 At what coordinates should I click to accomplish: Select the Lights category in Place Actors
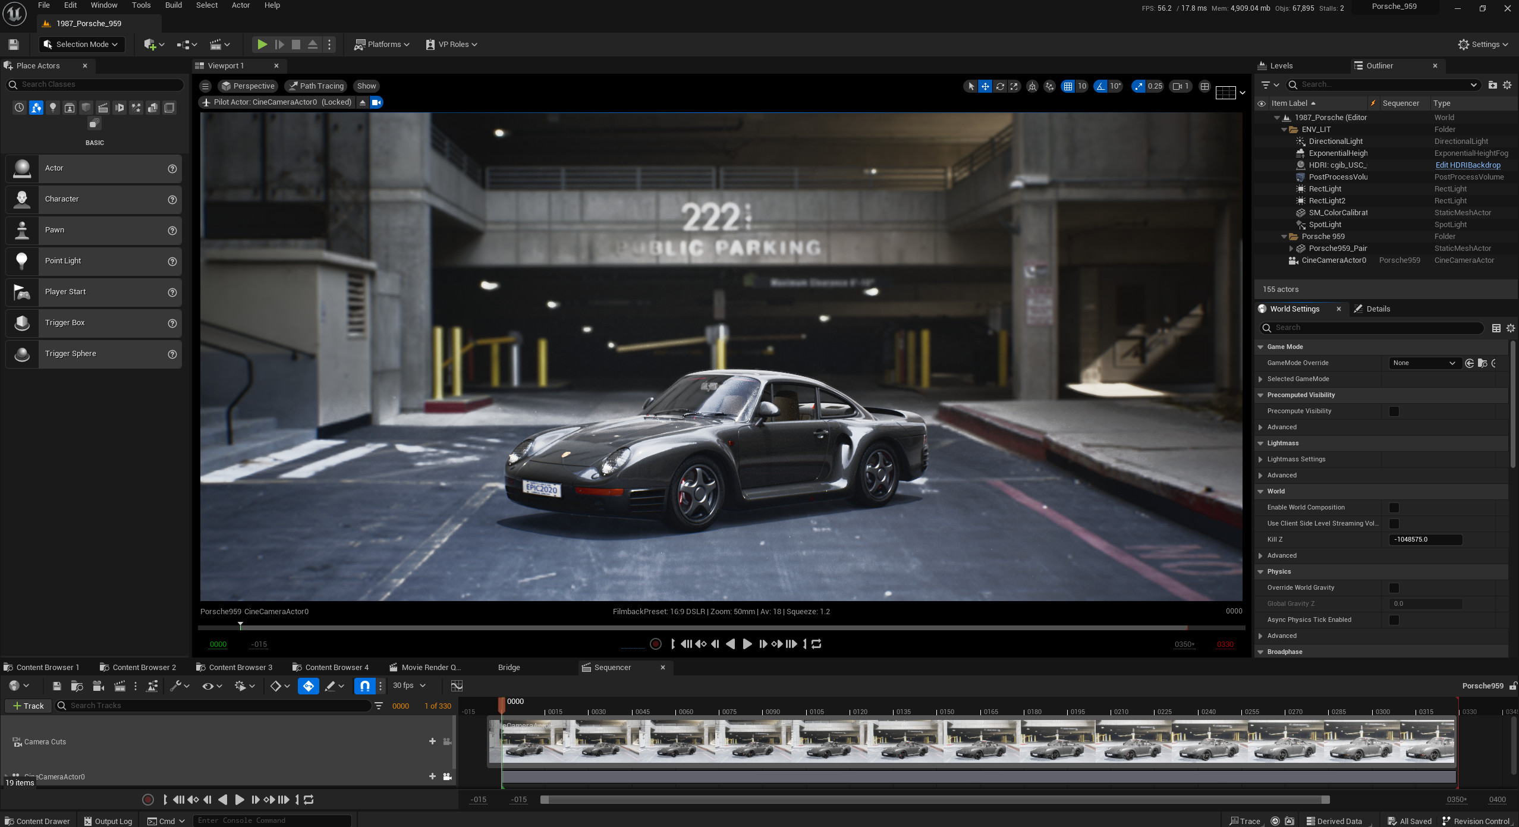click(x=53, y=108)
